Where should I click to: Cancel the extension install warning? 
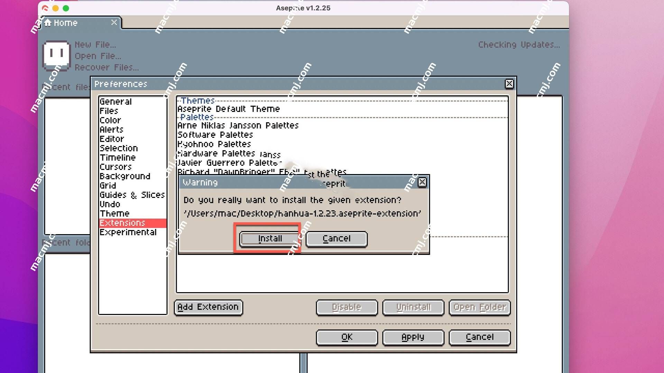click(336, 239)
